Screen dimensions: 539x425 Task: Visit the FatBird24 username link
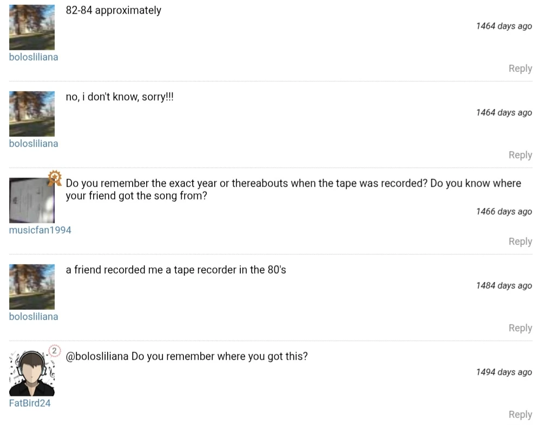coord(30,403)
